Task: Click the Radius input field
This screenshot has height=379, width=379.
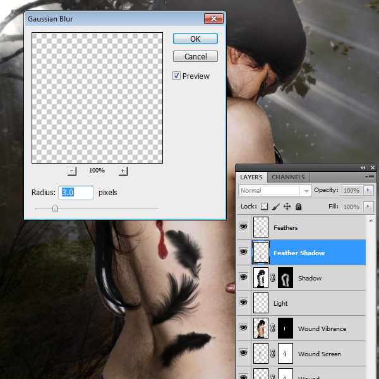Action: point(76,193)
